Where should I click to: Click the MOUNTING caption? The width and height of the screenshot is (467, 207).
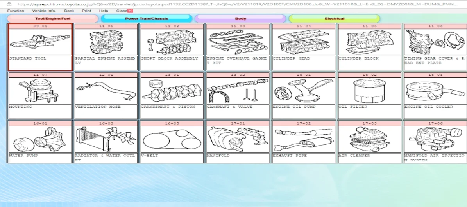(x=21, y=107)
